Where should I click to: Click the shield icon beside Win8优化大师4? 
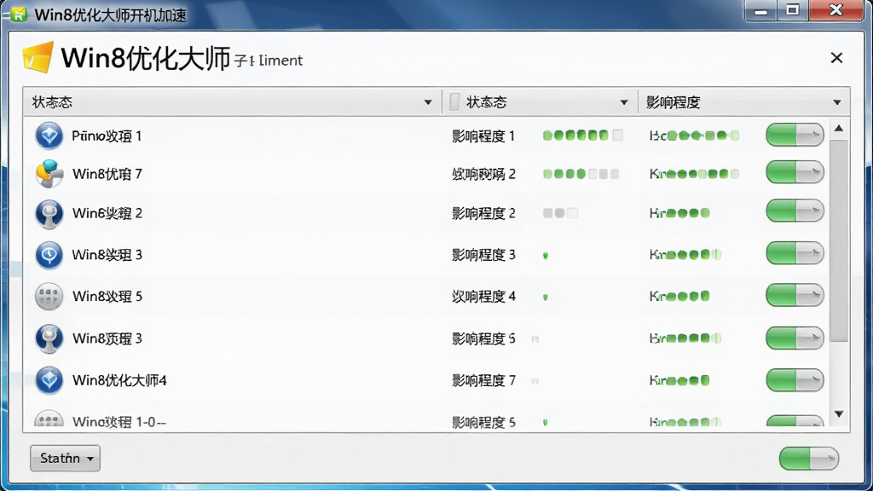click(x=49, y=380)
